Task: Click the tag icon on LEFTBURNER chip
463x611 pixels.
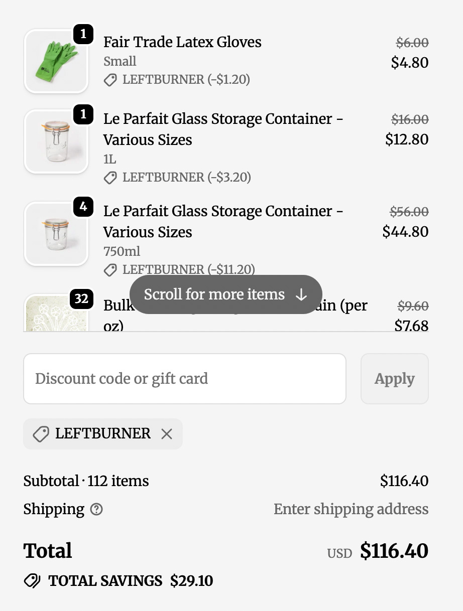Action: (40, 434)
